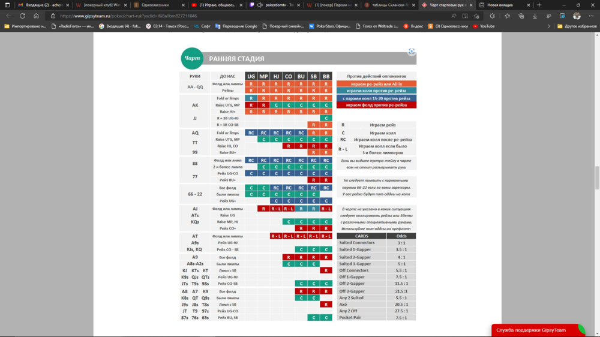
Task: Open the Favorites list icon
Action: click(x=508, y=16)
